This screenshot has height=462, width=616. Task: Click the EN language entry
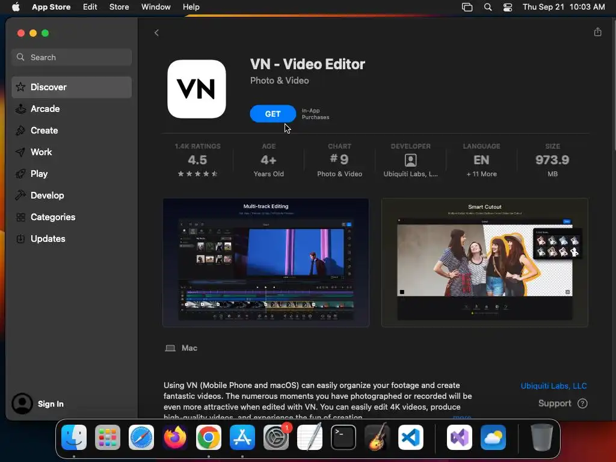[x=481, y=160]
